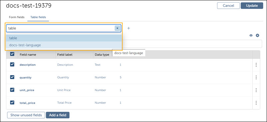
Task: Open the quantity field name link
Action: click(x=26, y=77)
